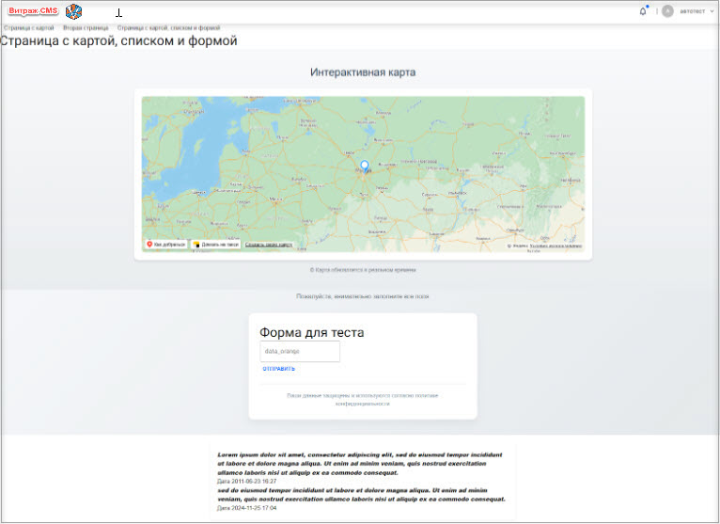This screenshot has width=720, height=524.
Task: Click the 'Дата 2024-11-25 17:04' line
Action: coord(246,508)
